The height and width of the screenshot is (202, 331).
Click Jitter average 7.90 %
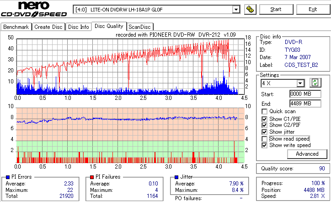click(x=236, y=184)
